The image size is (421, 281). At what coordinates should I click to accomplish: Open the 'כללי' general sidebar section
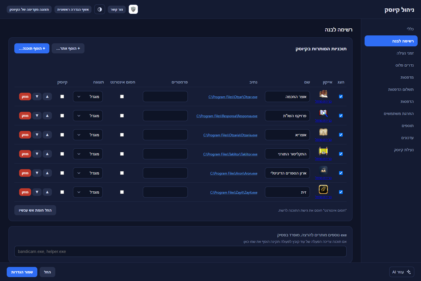point(391,29)
